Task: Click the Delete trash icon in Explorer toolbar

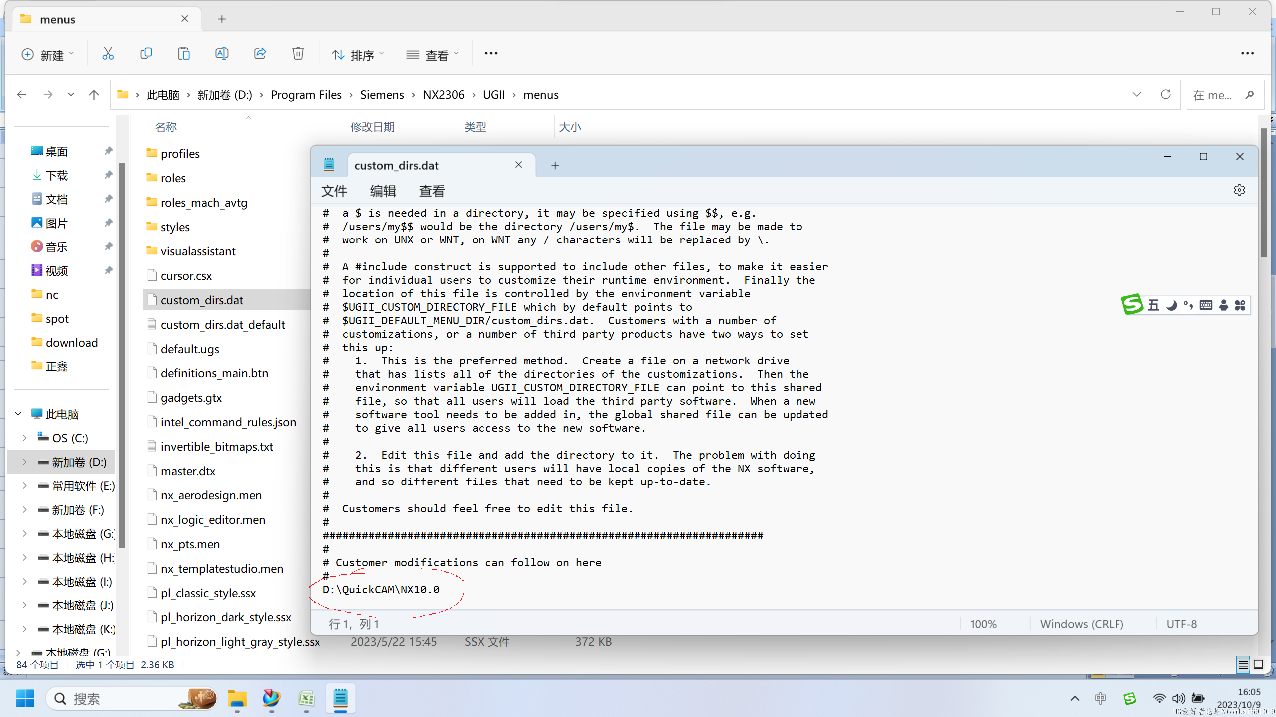Action: 298,54
